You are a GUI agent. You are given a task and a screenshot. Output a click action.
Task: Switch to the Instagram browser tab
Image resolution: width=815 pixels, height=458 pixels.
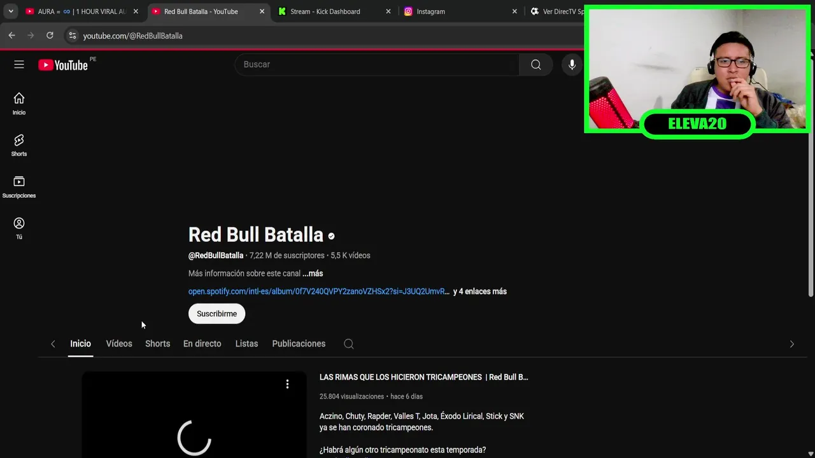(x=430, y=11)
